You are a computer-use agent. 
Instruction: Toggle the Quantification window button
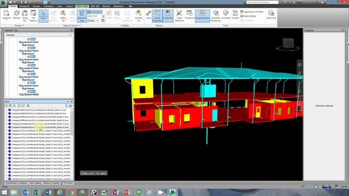202,16
